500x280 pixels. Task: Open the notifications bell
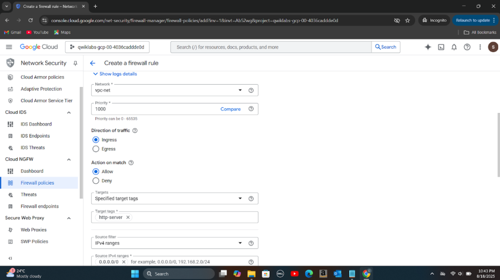tap(454, 47)
